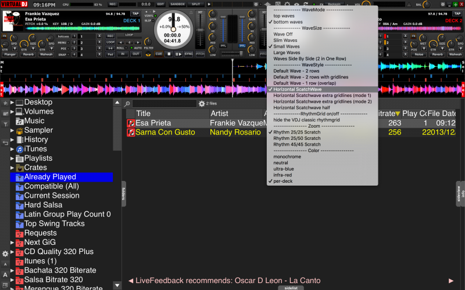
Task: Click the play/pause button on Deck 1
Action: tap(178, 54)
